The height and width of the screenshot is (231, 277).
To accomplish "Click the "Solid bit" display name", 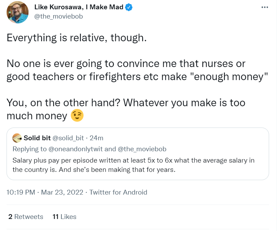I will (x=37, y=138).
